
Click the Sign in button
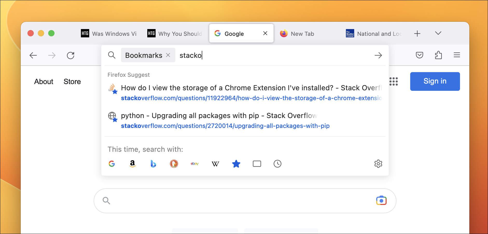[x=435, y=81]
